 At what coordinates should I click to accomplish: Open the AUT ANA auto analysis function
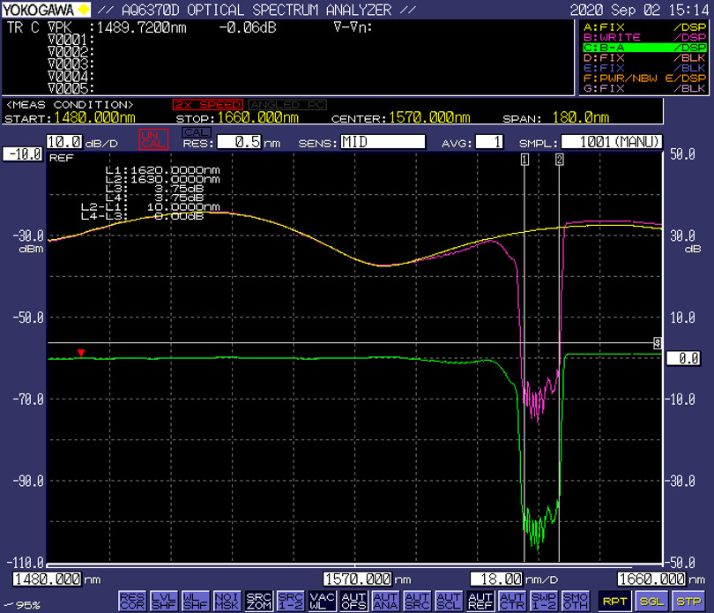pyautogui.click(x=386, y=600)
